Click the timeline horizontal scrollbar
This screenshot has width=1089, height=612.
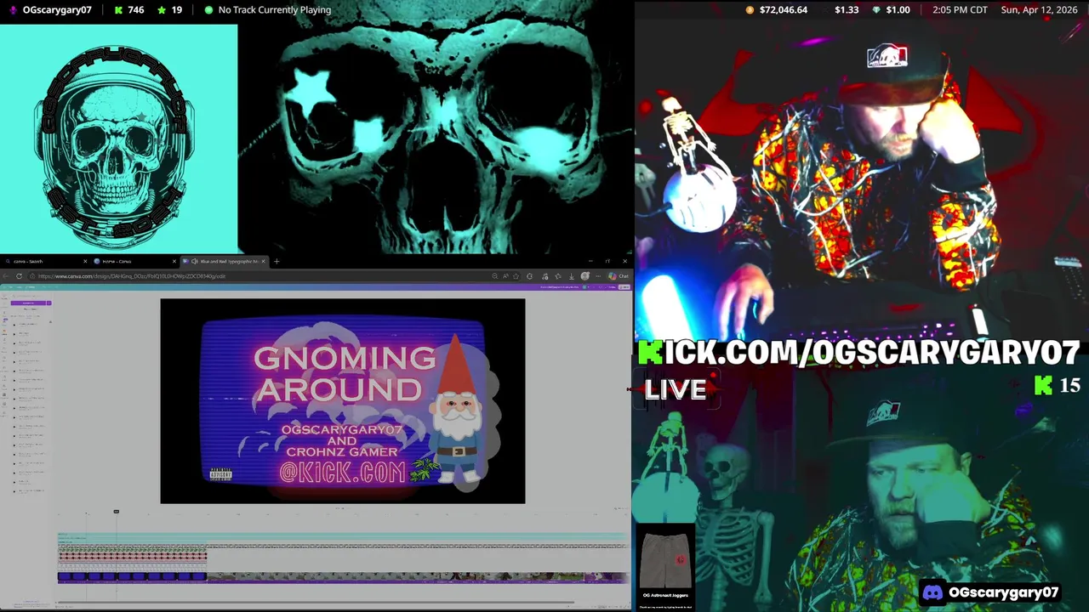point(315,603)
